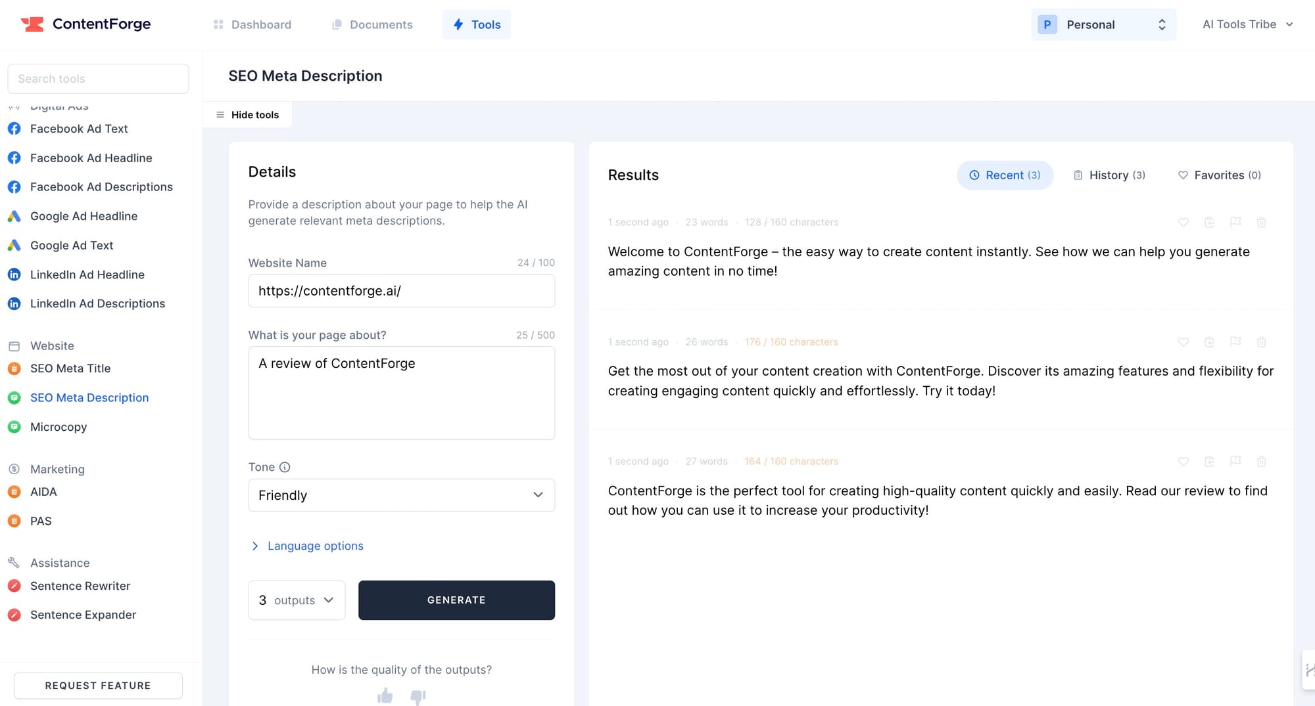Viewport: 1315px width, 706px height.
Task: Open the SEO Meta Title tool
Action: [70, 368]
